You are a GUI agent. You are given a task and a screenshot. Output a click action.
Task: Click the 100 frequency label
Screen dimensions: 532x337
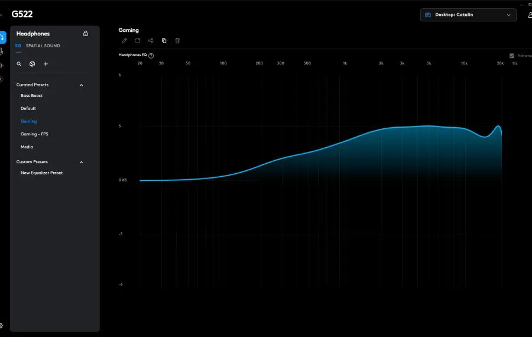(223, 63)
